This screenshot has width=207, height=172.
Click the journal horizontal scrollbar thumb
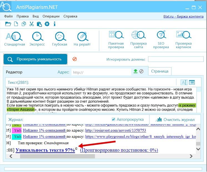pyautogui.click(x=58, y=156)
